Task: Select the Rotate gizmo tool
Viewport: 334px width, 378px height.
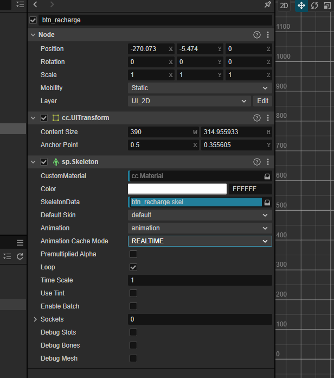Action: [x=314, y=5]
